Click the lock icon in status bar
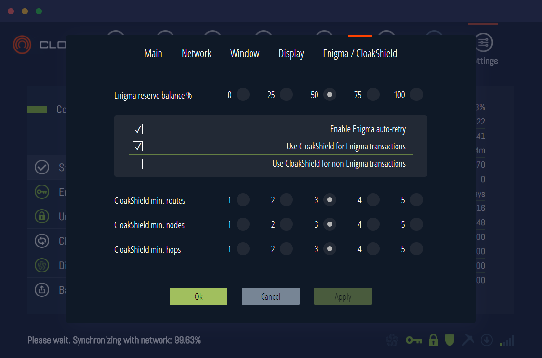 [x=433, y=340]
